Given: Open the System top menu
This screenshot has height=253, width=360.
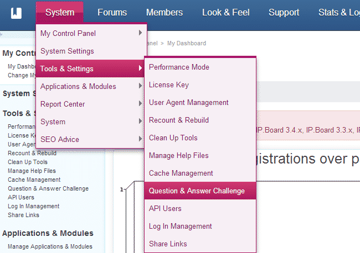Looking at the screenshot, I should coord(60,12).
